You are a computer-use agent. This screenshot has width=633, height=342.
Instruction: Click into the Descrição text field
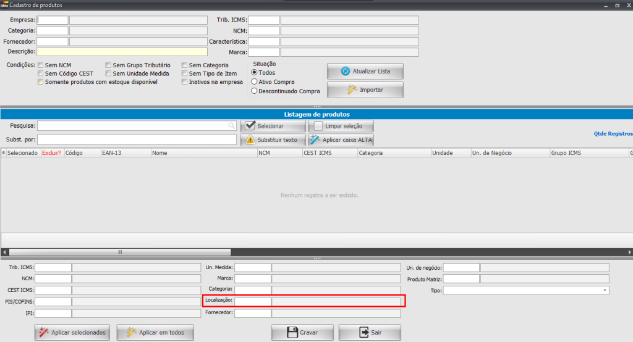122,52
